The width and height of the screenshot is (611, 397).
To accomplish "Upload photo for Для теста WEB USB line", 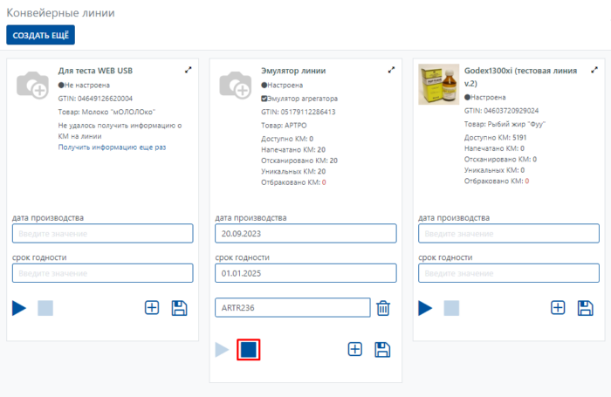I will pyautogui.click(x=33, y=84).
